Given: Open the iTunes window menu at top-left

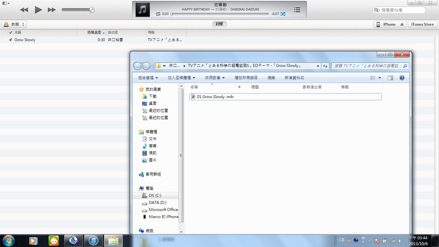Looking at the screenshot, I should [6, 3].
